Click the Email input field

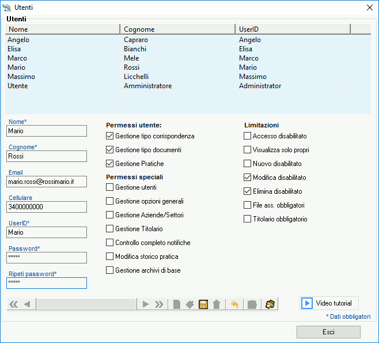[x=47, y=182]
